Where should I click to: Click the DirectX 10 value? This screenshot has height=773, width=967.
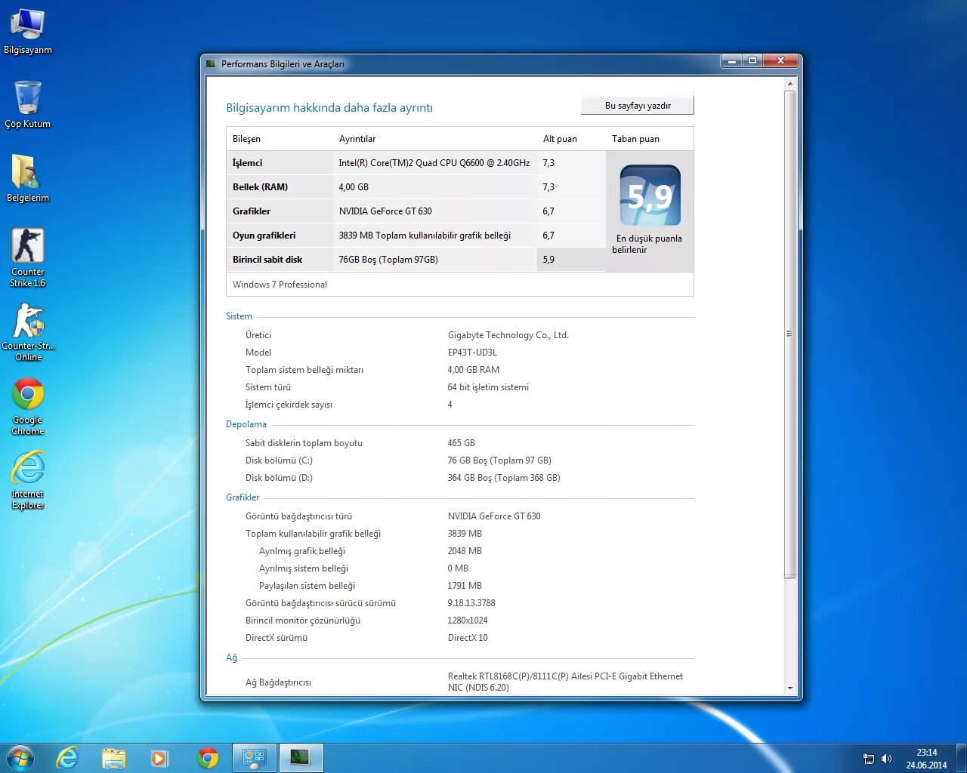pyautogui.click(x=468, y=638)
